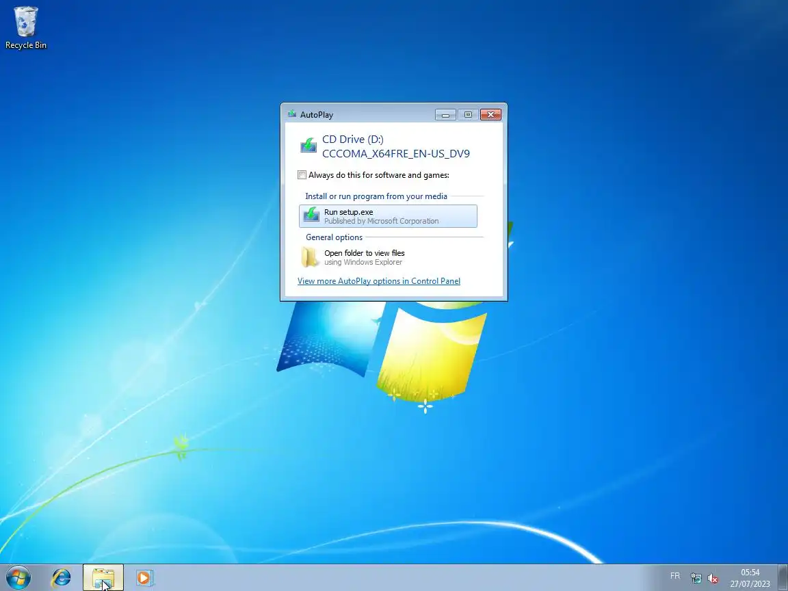The width and height of the screenshot is (788, 591).
Task: Minimize the AutoPlay window
Action: 446,115
